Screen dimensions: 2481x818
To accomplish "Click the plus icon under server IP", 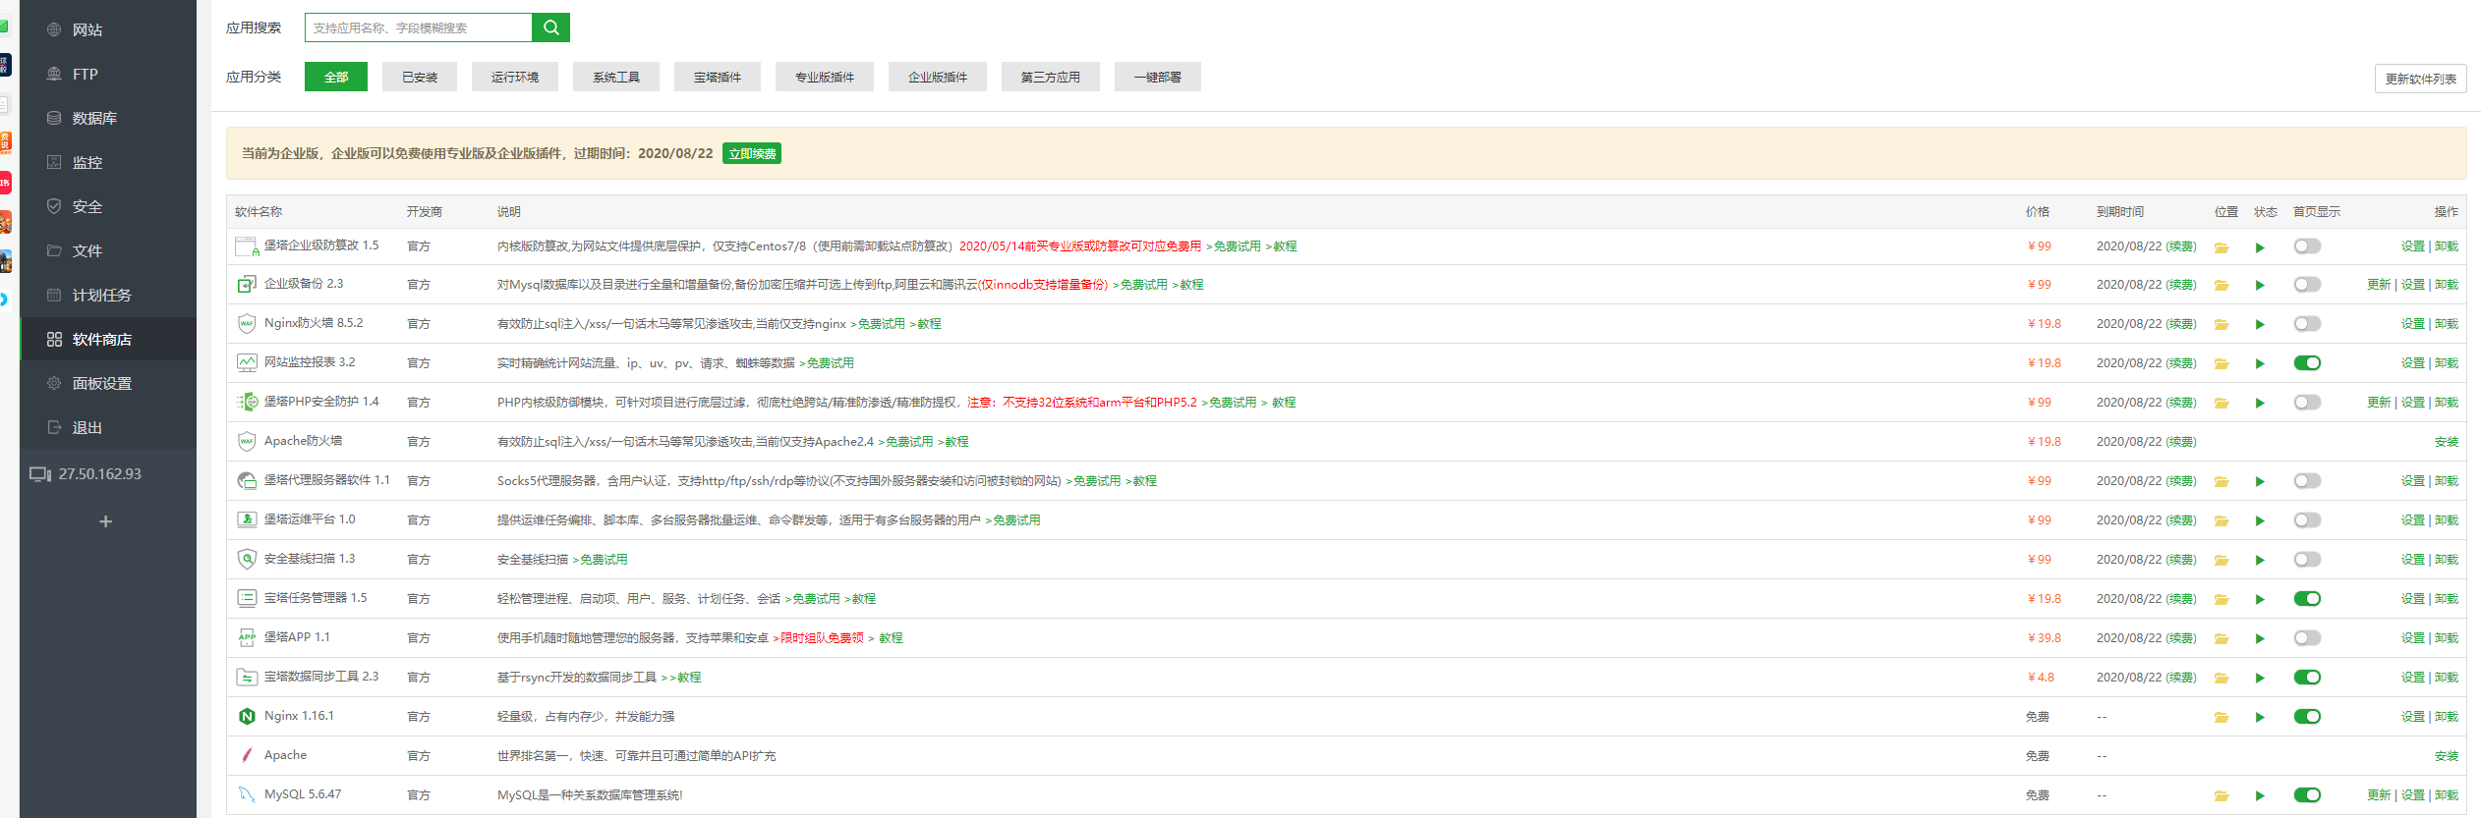I will [x=105, y=521].
